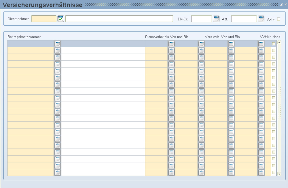Screen dimensions: 288x188
Task: Tick the Hand checkbox in the first row
Action: tap(274, 44)
